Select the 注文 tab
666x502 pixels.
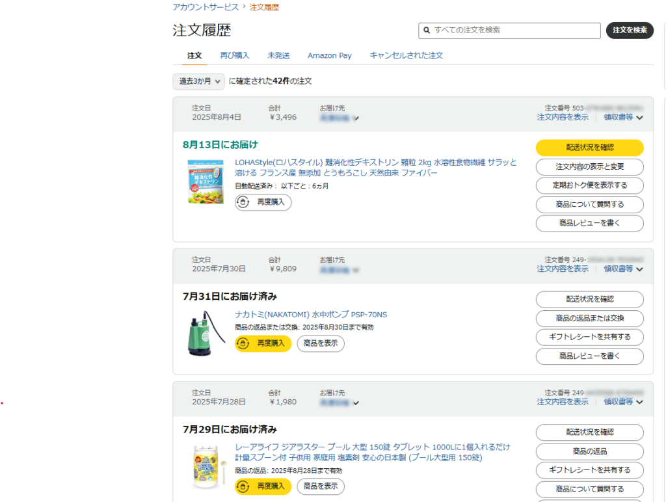pos(194,56)
